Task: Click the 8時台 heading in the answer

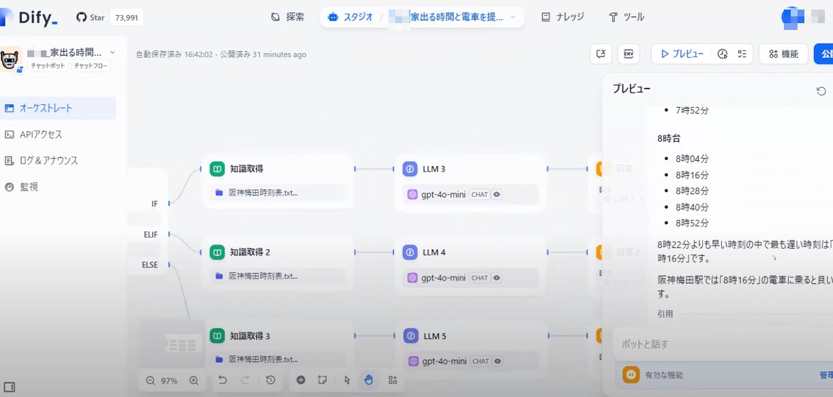Action: pos(669,138)
